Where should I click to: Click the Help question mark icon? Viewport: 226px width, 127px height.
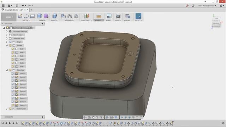[221, 6]
